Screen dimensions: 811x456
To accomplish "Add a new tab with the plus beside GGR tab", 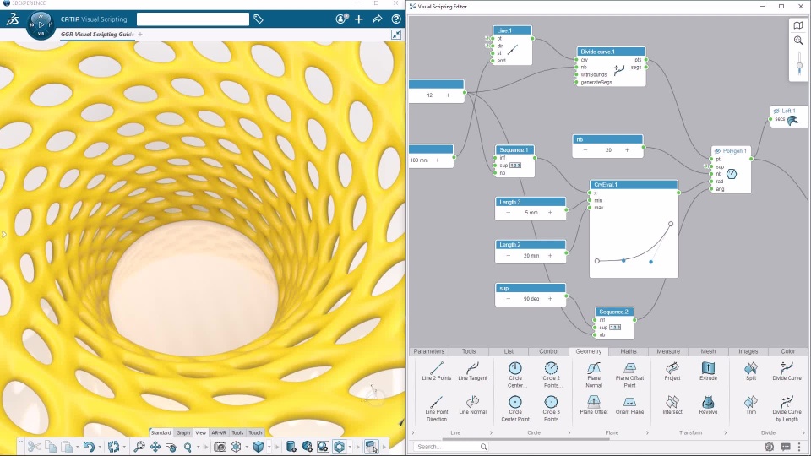I will tap(140, 35).
